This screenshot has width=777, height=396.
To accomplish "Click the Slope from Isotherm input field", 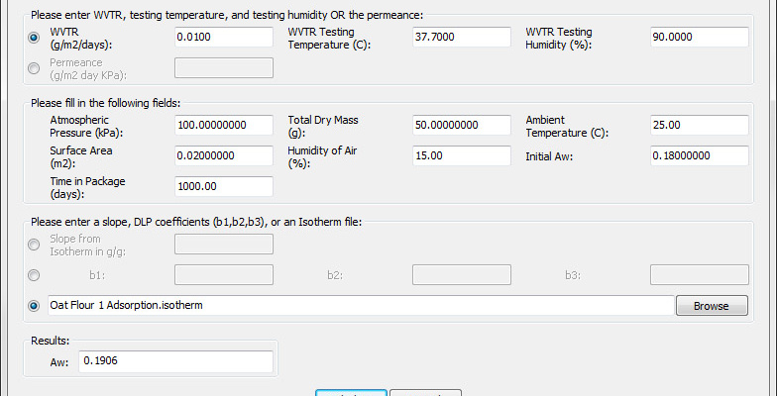I will pos(224,244).
